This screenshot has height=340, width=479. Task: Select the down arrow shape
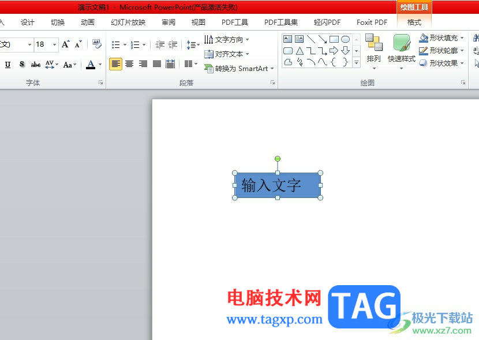click(345, 50)
